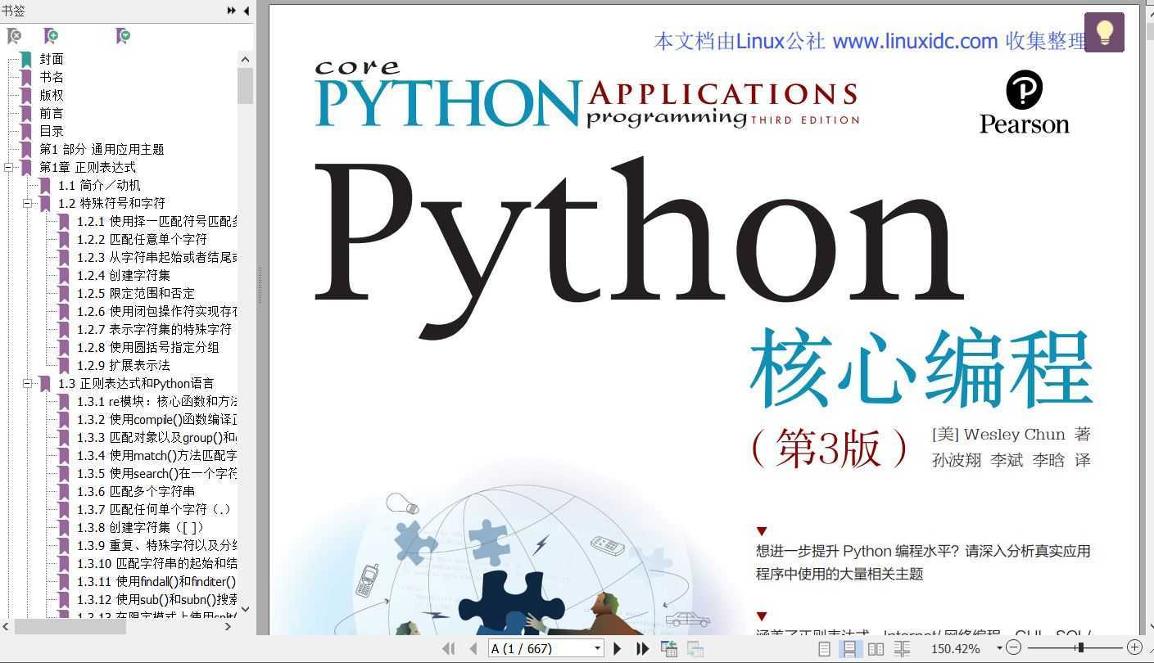The image size is (1154, 663).
Task: Click the bookmarks panel scroll-up arrow
Action: (x=245, y=59)
